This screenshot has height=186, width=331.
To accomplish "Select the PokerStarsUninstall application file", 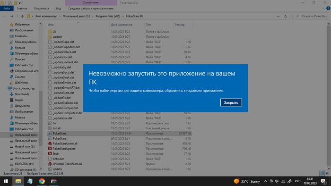I will pyautogui.click(x=65, y=144).
